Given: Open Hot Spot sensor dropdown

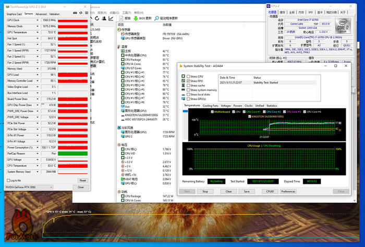Looking at the screenshot, I should pyautogui.click(x=37, y=39).
